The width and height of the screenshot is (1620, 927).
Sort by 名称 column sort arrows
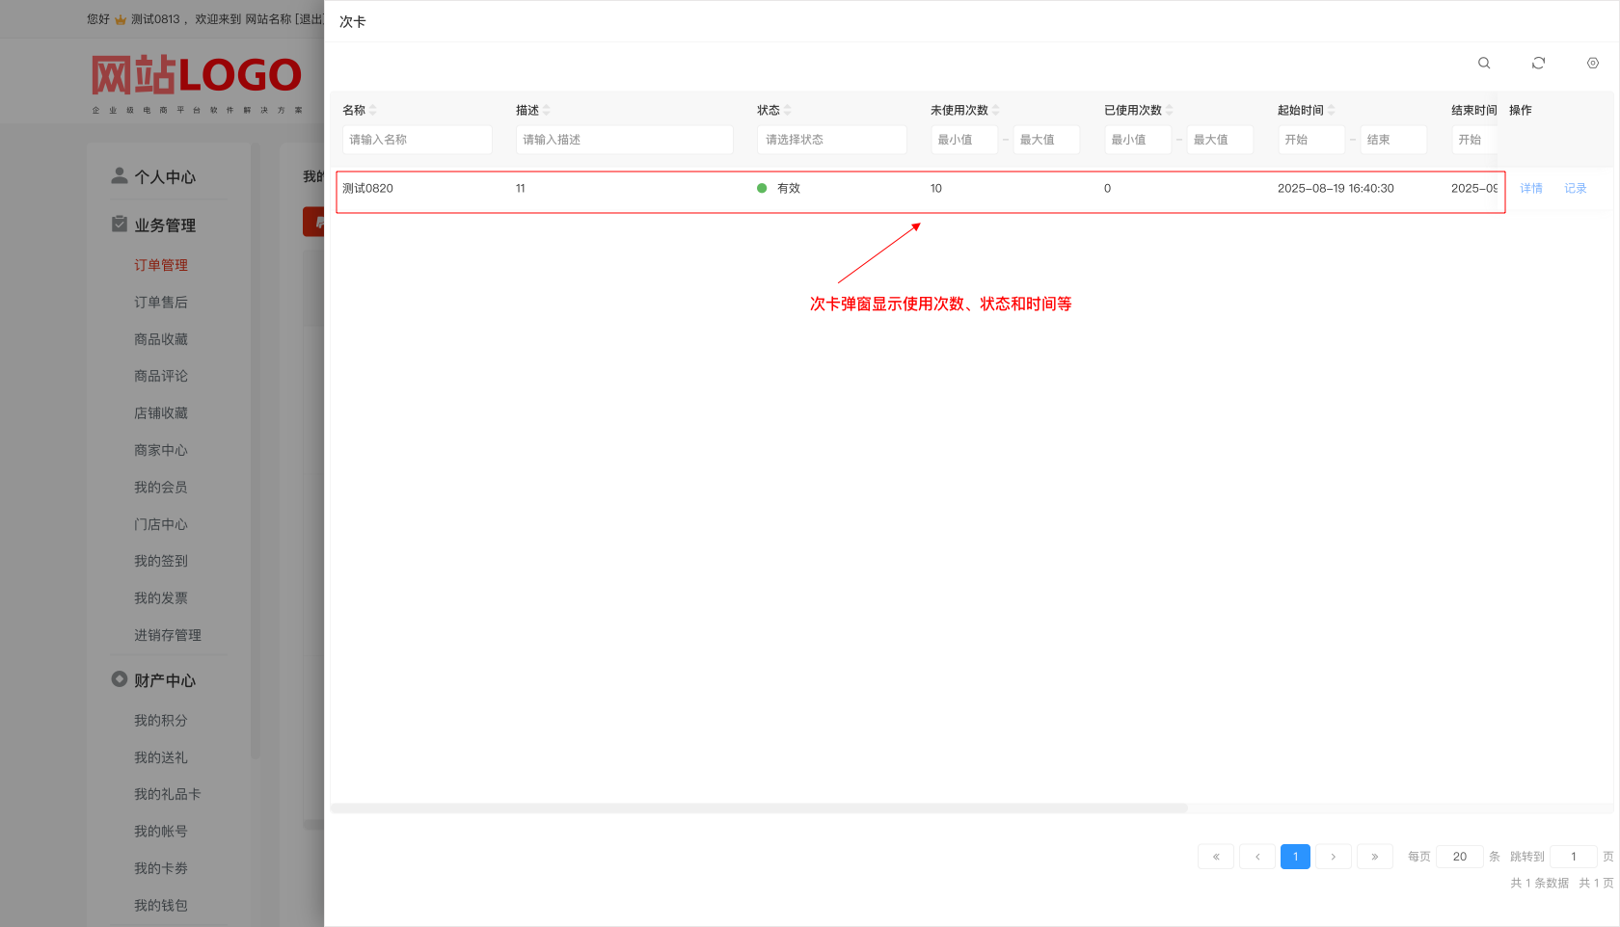click(x=373, y=110)
